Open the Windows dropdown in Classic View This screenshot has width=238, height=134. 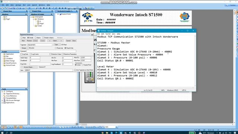click(x=26, y=14)
